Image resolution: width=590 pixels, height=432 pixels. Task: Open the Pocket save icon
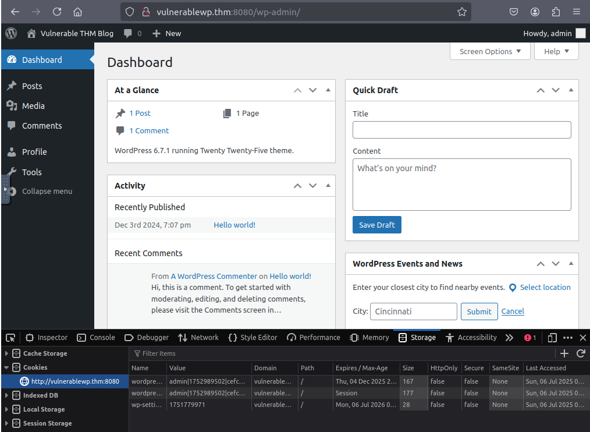coord(514,12)
